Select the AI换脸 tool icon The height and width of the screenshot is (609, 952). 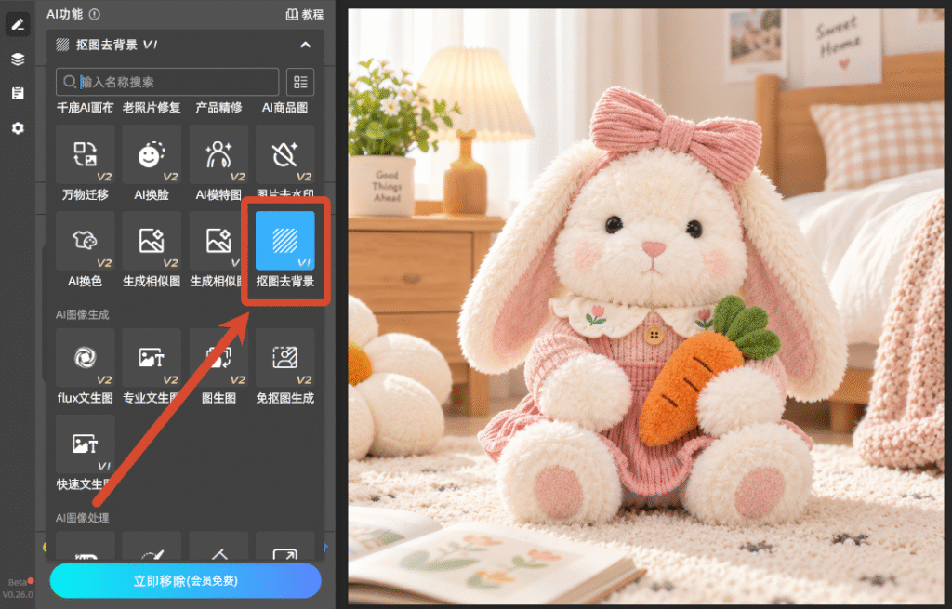[x=152, y=154]
